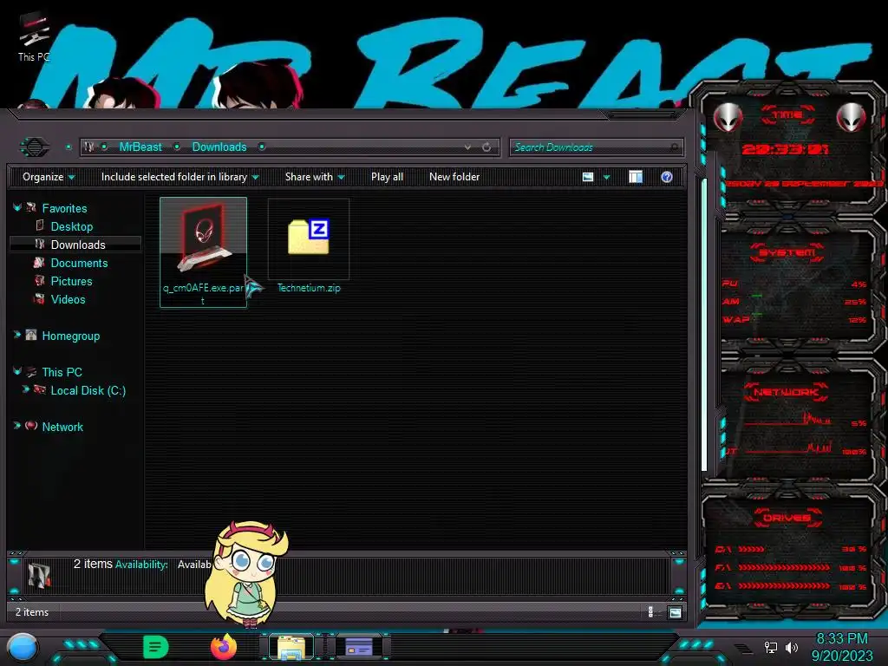Click Downloads breadcrumb in the address bar
Viewport: 888px width, 666px height.
(219, 147)
